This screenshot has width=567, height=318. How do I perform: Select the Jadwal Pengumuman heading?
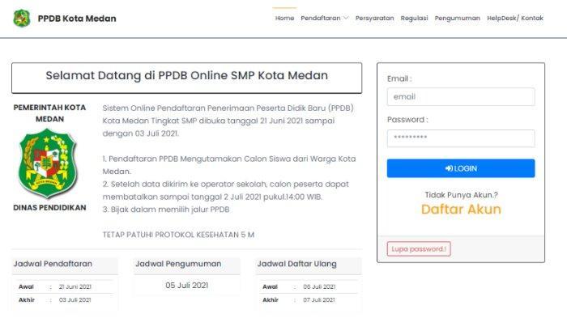(x=178, y=264)
